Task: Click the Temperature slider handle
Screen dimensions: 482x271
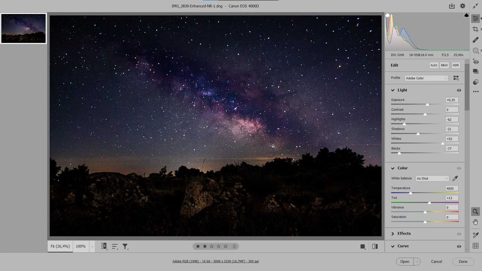Action: pyautogui.click(x=410, y=193)
